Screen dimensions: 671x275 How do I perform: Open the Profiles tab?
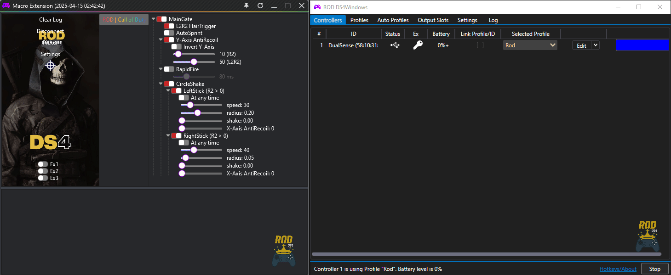point(359,20)
